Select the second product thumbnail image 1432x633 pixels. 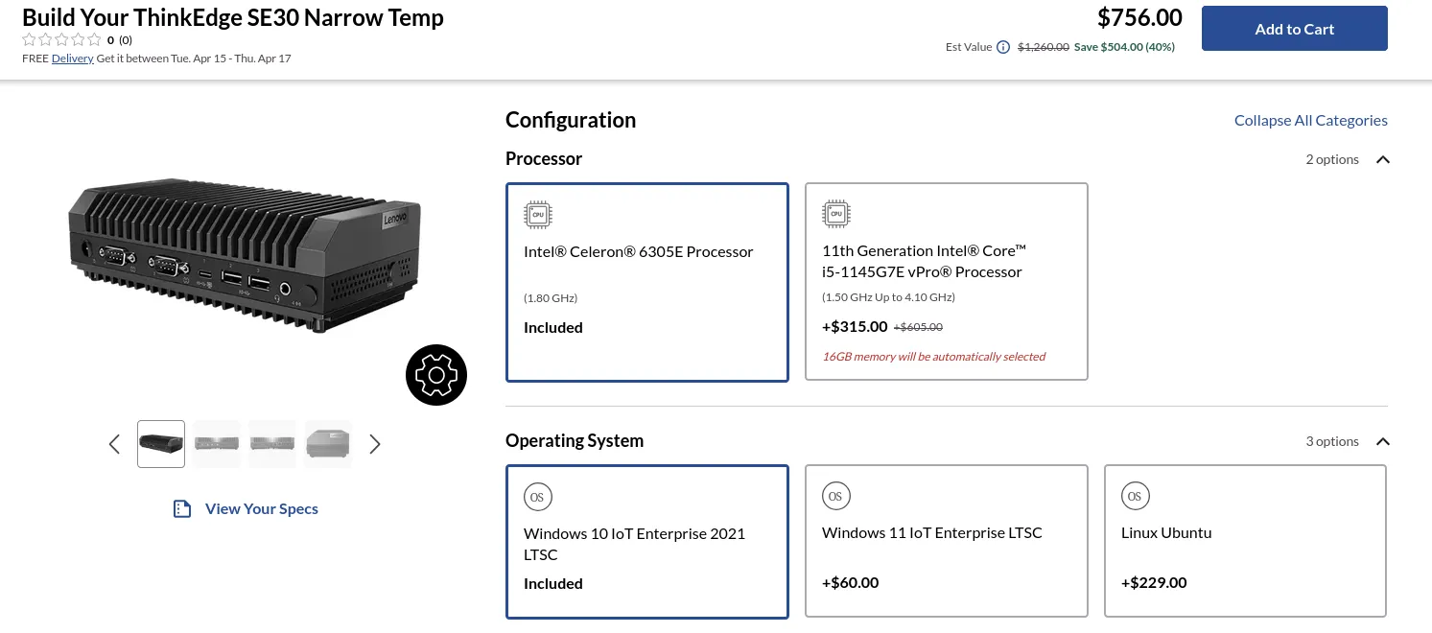coord(217,443)
